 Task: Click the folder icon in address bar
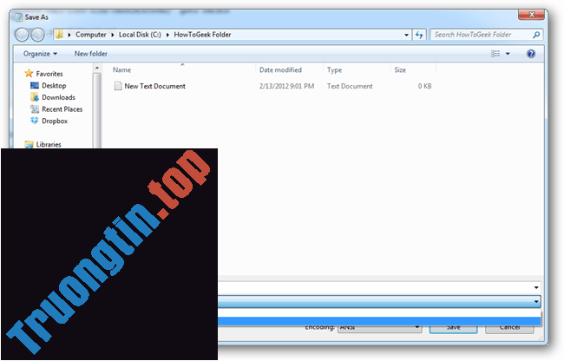(59, 35)
